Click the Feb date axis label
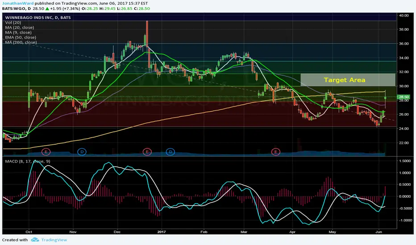Screen dimensions: 416x245 [204, 232]
